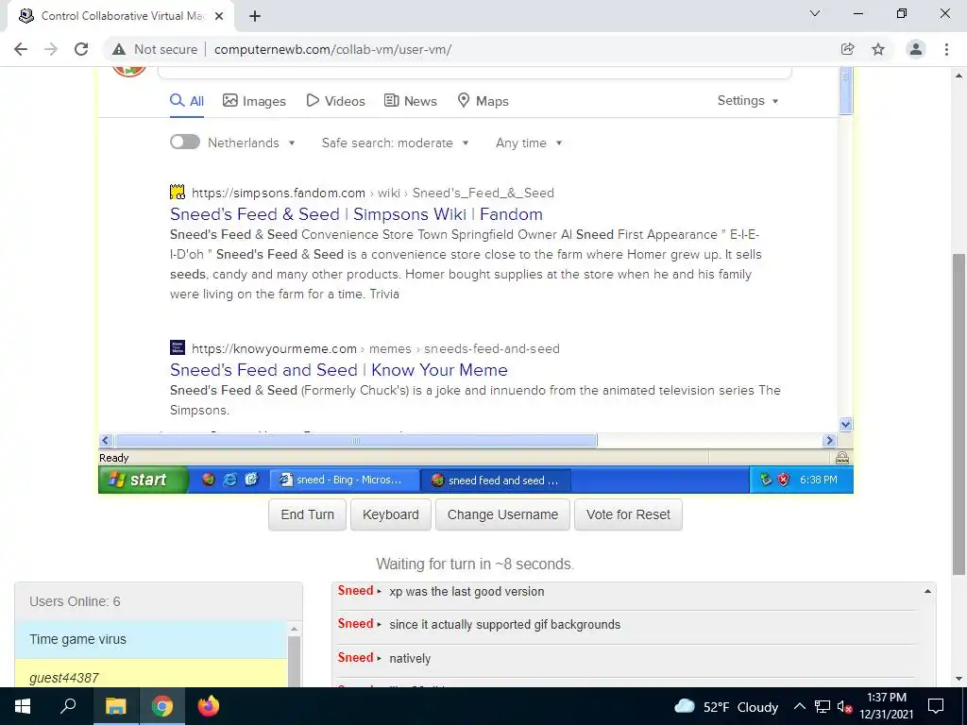This screenshot has height=725, width=967.
Task: Click the End Turn button
Action: coord(307,514)
